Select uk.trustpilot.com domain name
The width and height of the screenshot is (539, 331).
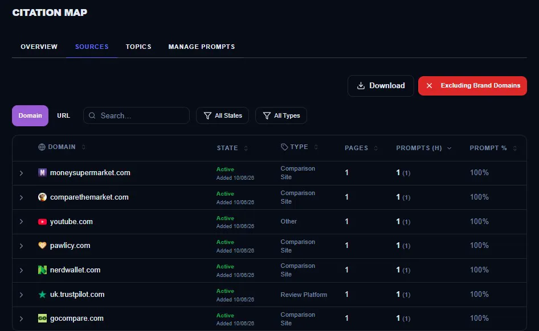tap(77, 294)
